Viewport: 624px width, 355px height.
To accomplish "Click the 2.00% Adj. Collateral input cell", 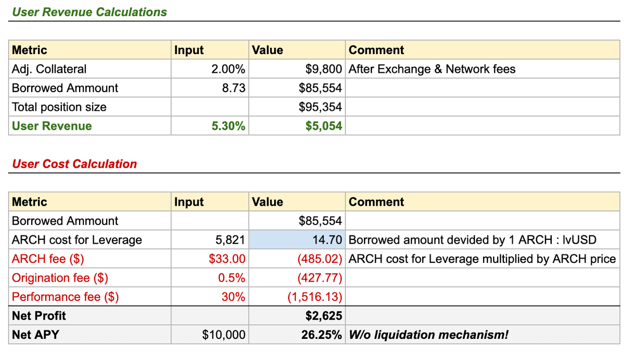I will click(x=210, y=69).
